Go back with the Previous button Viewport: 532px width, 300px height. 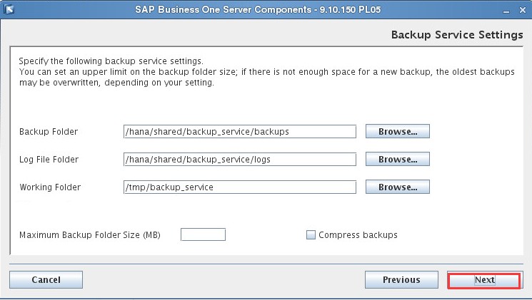coord(401,279)
